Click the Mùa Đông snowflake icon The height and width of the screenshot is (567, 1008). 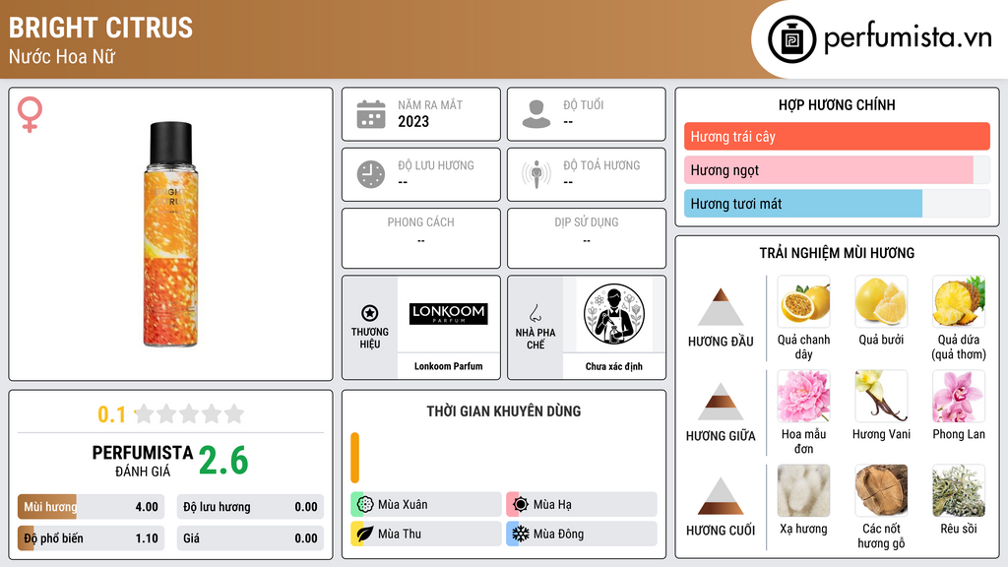click(x=520, y=534)
